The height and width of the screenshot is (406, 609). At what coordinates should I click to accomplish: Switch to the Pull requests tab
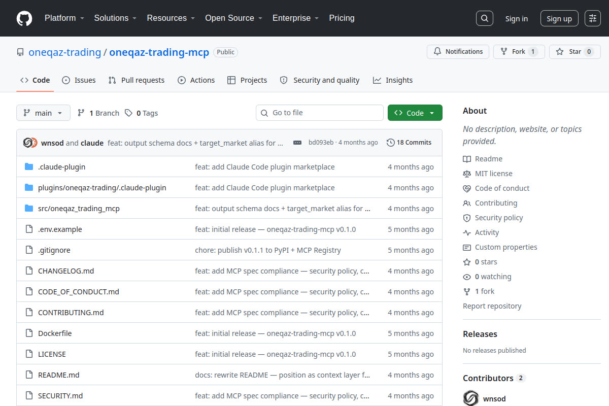pyautogui.click(x=137, y=80)
